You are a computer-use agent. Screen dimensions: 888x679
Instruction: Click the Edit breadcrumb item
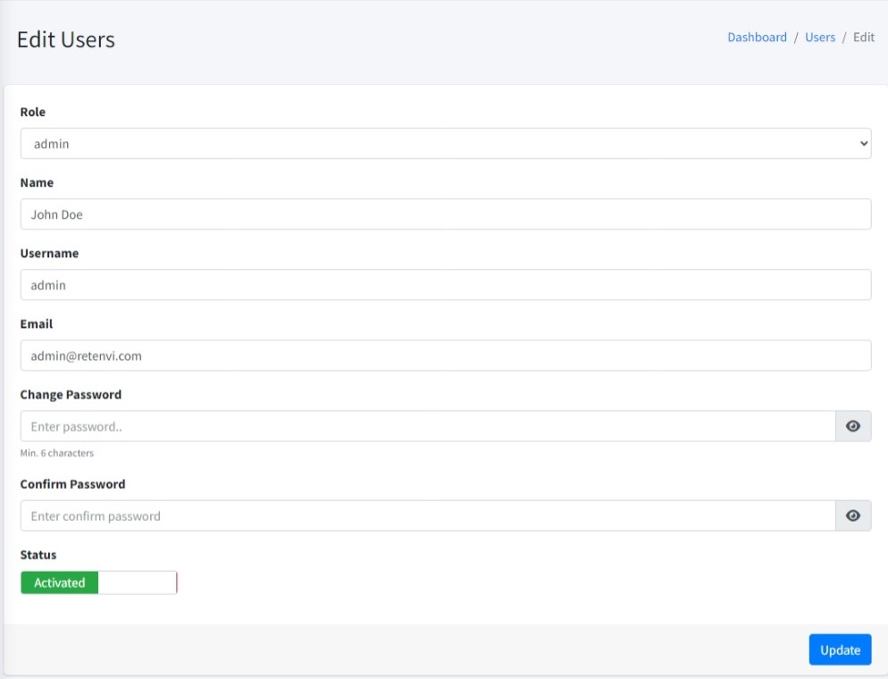click(x=863, y=38)
